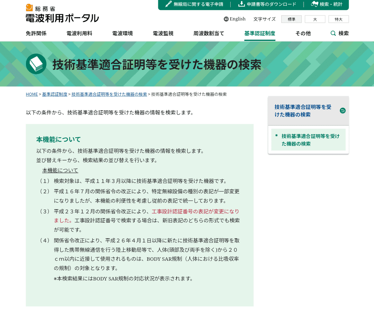
Task: Open 基準認証制度 from the breadcrumb trail
Action: click(54, 94)
